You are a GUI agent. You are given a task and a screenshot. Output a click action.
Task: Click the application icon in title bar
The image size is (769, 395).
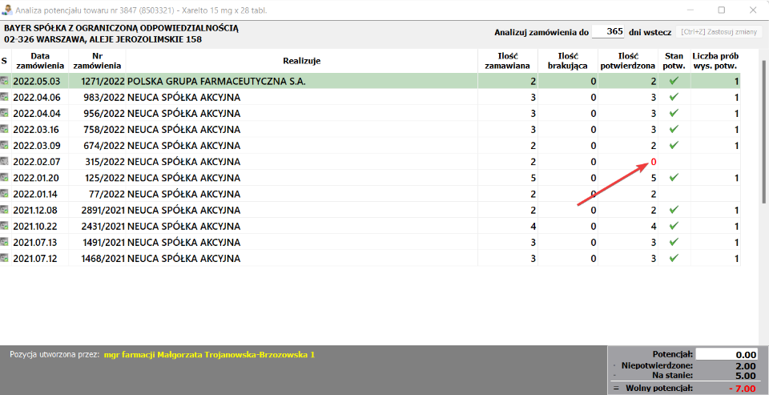click(7, 10)
